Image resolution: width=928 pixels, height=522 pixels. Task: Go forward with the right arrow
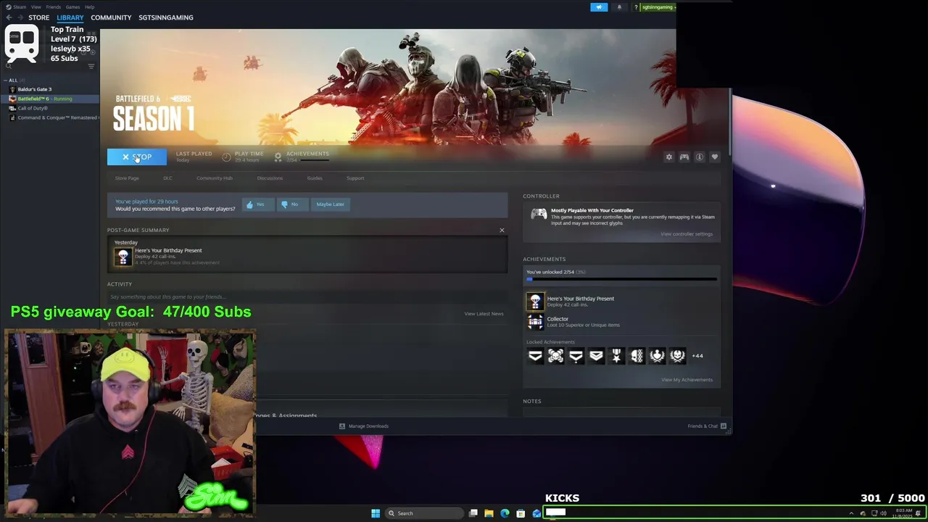coord(19,17)
